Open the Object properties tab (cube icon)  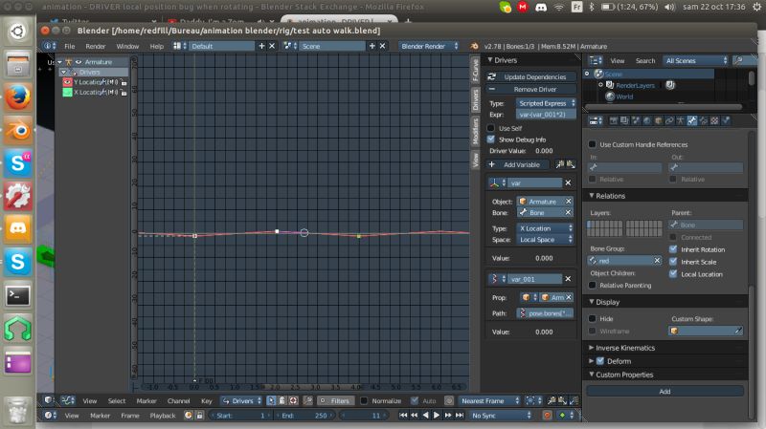[658, 120]
